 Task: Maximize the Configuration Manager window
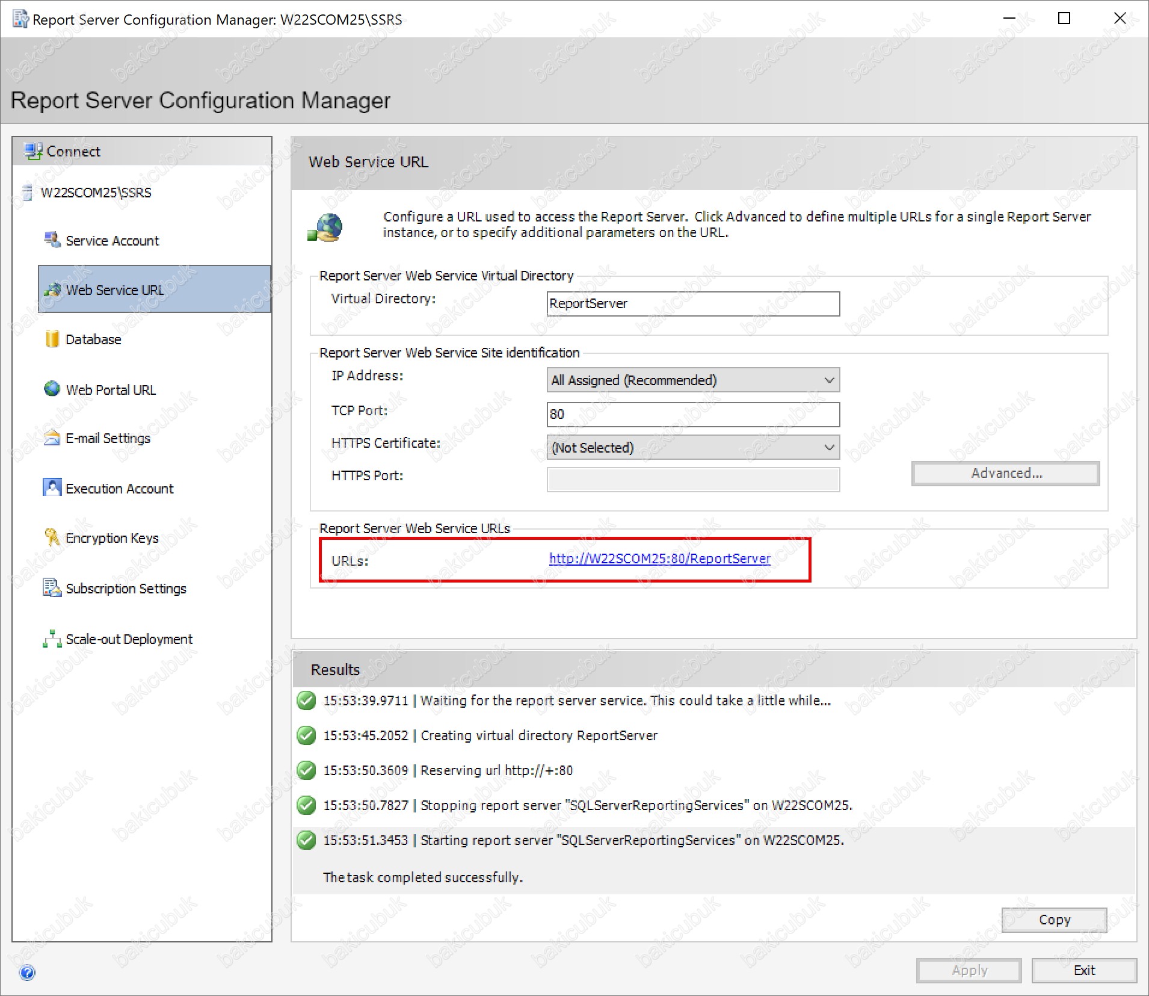click(x=1064, y=19)
